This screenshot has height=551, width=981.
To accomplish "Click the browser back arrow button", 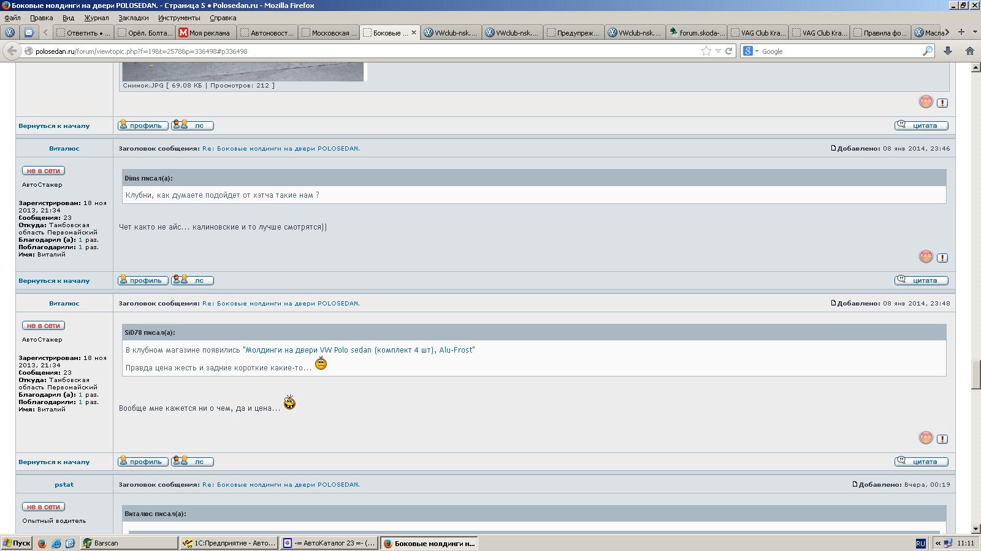I will [12, 51].
